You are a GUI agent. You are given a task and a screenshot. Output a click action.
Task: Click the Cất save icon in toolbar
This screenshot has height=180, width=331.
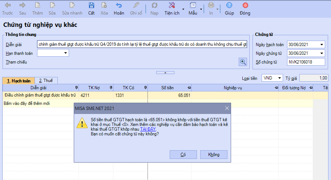point(92,6)
